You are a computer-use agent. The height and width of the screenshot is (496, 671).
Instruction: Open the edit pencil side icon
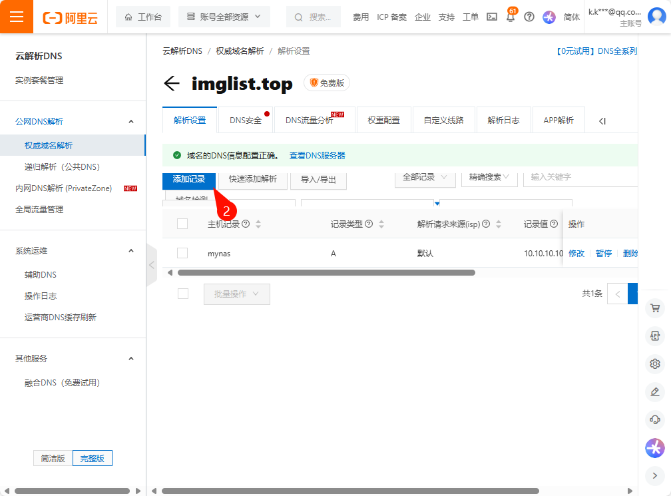(x=655, y=391)
